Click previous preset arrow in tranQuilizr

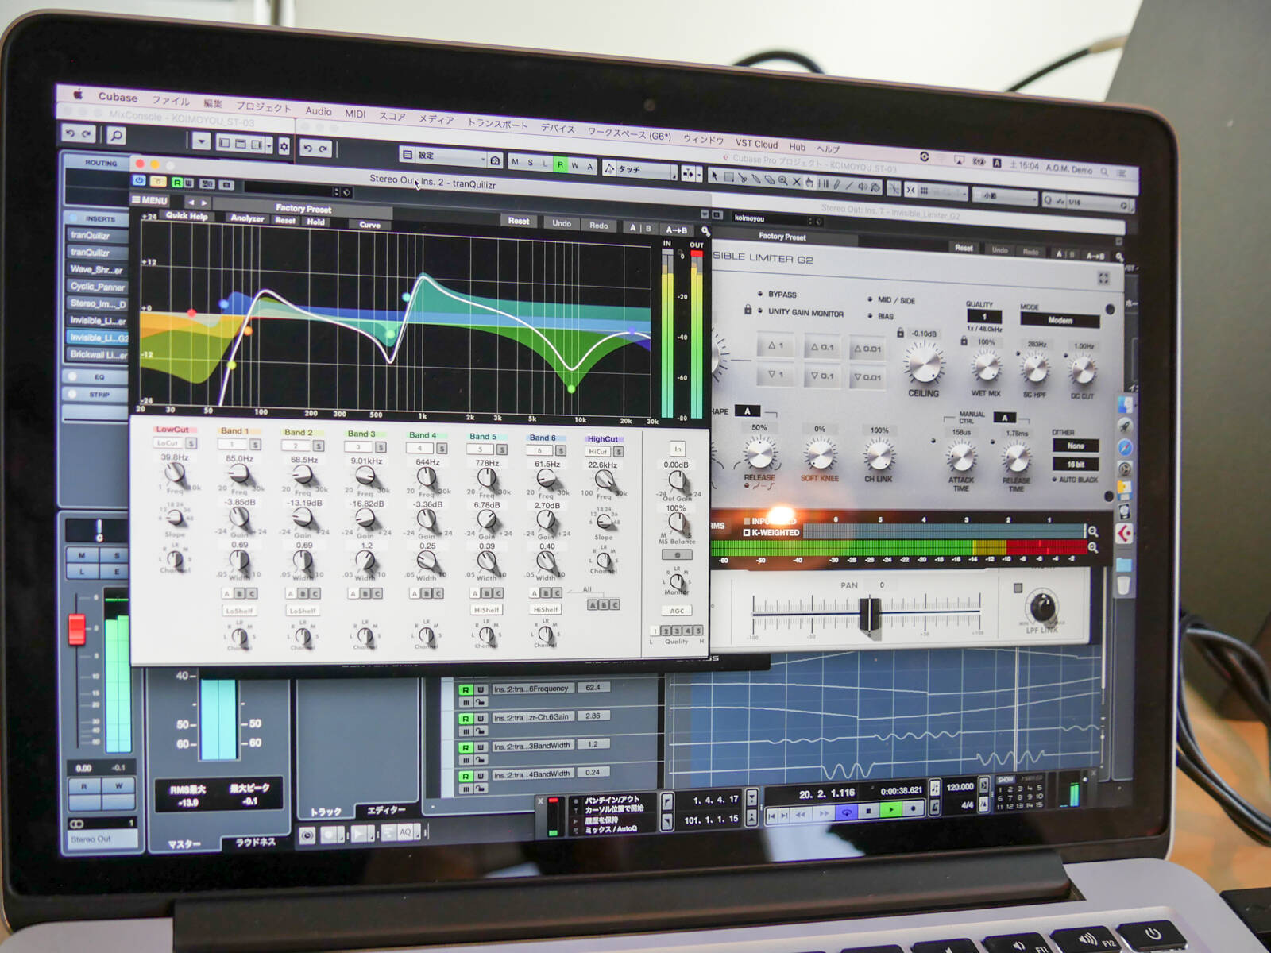(191, 203)
